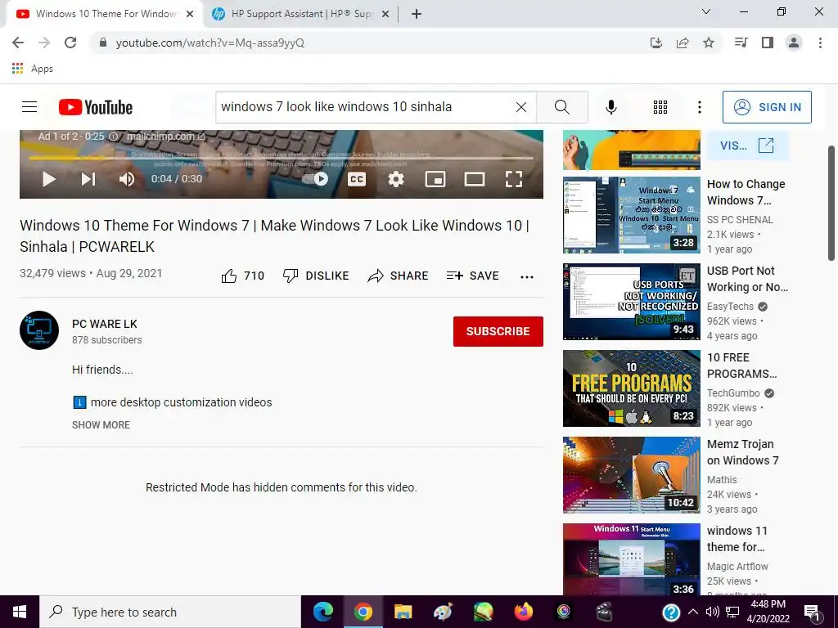Open How to Change Windows 7 thumbnail
This screenshot has height=628, width=838.
pyautogui.click(x=631, y=215)
